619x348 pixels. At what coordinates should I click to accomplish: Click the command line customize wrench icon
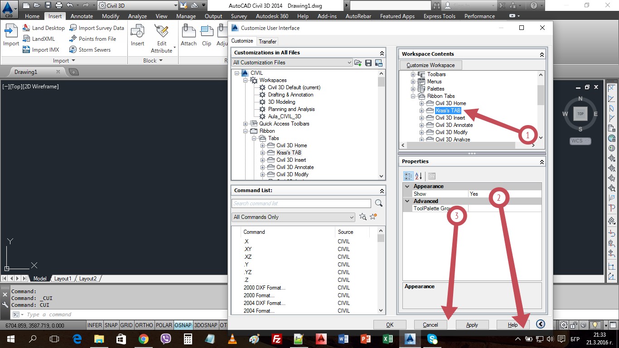coord(5,305)
